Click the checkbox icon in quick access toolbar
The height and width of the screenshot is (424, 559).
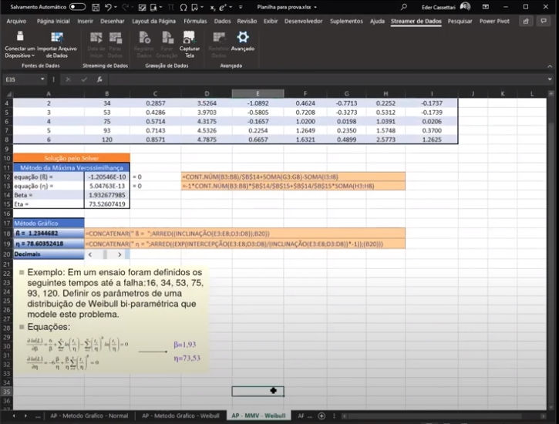coord(142,7)
